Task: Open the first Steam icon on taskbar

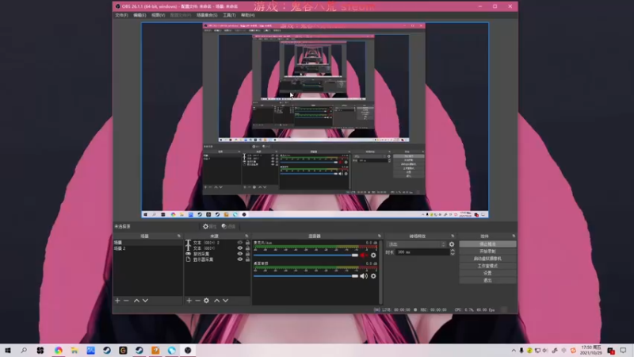Action: [x=107, y=351]
